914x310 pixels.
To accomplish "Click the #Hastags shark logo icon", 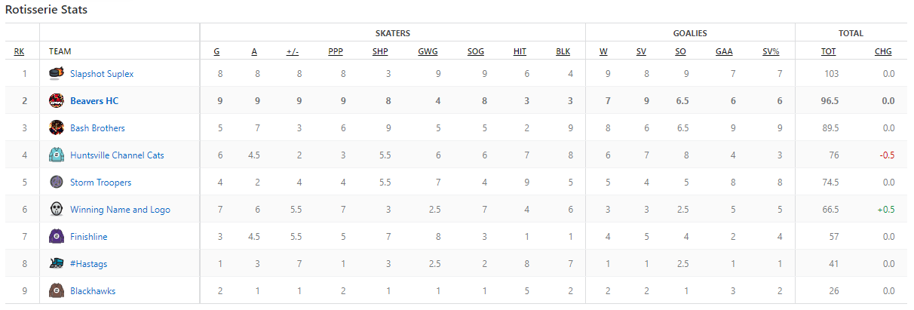I will point(56,264).
